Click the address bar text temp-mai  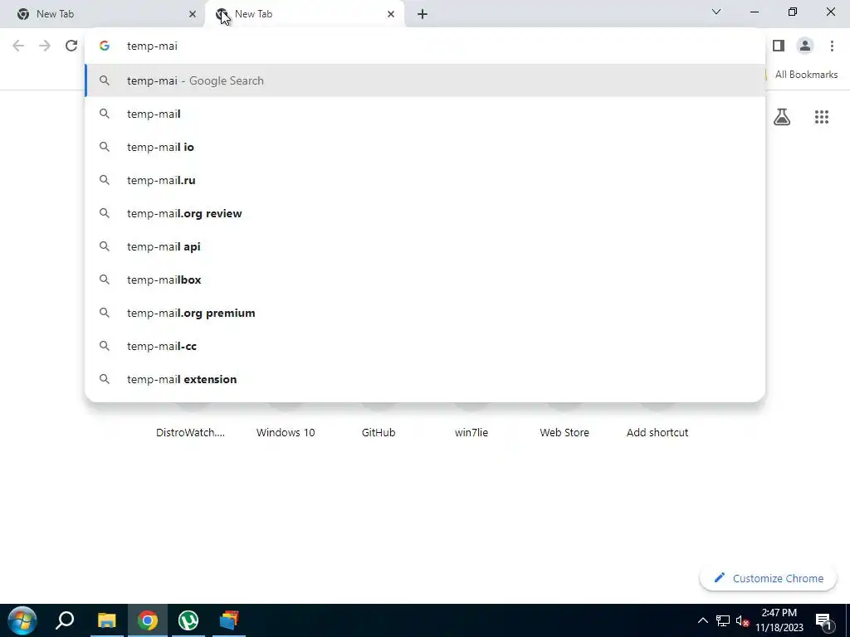153,46
